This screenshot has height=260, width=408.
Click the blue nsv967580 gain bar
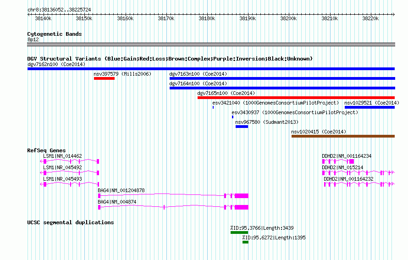click(242, 127)
